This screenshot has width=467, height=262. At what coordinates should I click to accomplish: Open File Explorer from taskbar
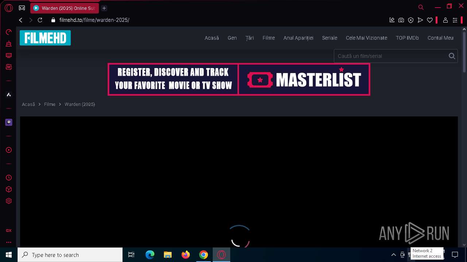coord(168,255)
